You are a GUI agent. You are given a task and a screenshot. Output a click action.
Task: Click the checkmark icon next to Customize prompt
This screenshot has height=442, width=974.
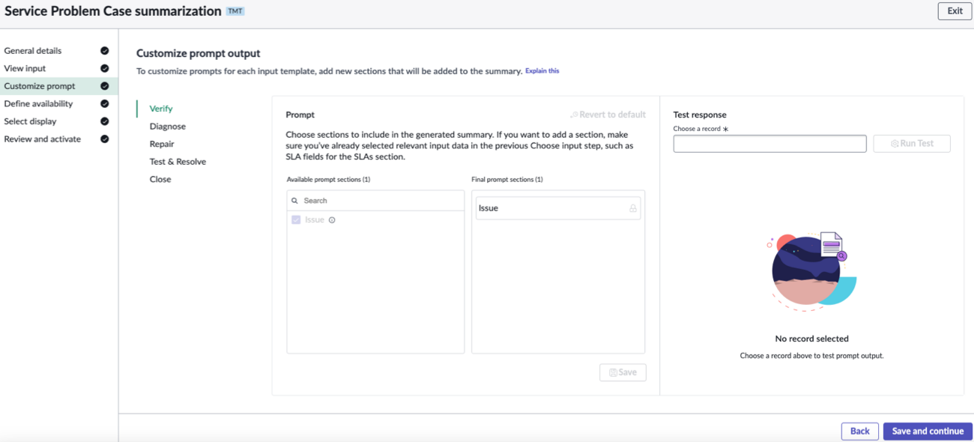104,86
